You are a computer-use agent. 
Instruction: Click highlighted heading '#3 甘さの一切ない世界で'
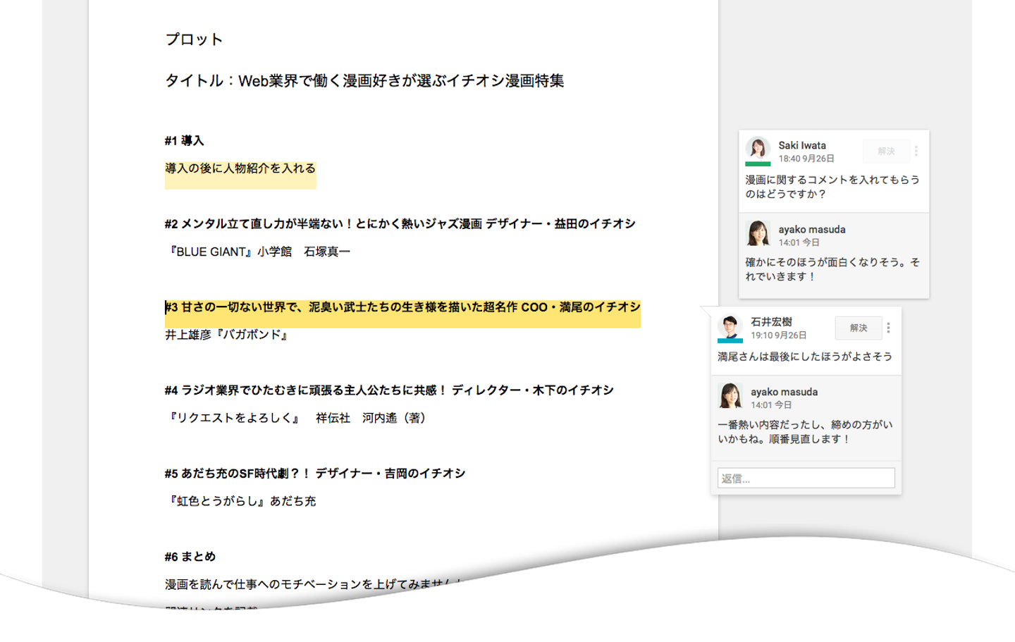(x=402, y=307)
